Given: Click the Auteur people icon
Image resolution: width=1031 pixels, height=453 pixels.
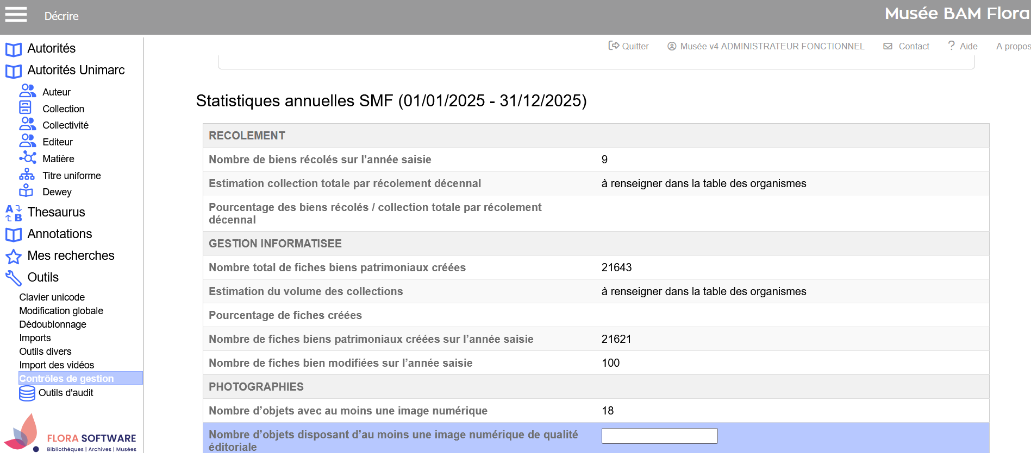Looking at the screenshot, I should click(x=27, y=91).
